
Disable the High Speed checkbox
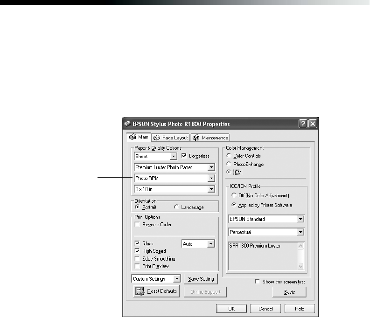137,251
